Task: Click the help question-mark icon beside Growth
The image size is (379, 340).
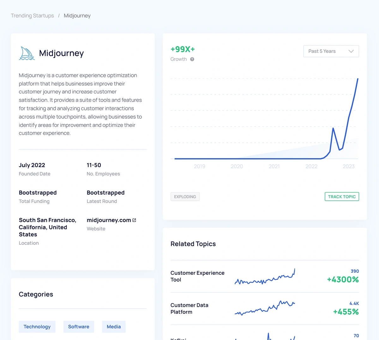Action: point(192,59)
